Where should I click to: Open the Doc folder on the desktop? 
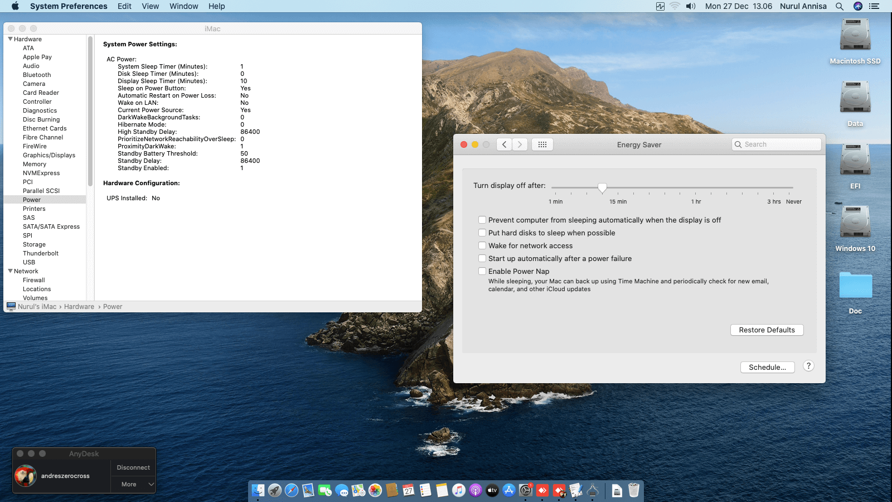[x=855, y=286]
